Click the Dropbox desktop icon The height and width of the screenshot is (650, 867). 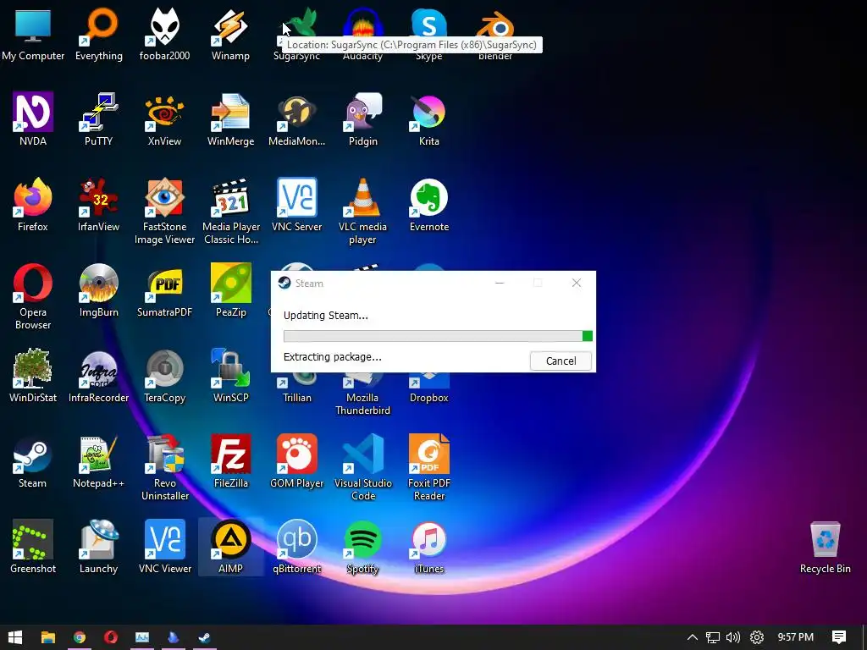pos(429,388)
